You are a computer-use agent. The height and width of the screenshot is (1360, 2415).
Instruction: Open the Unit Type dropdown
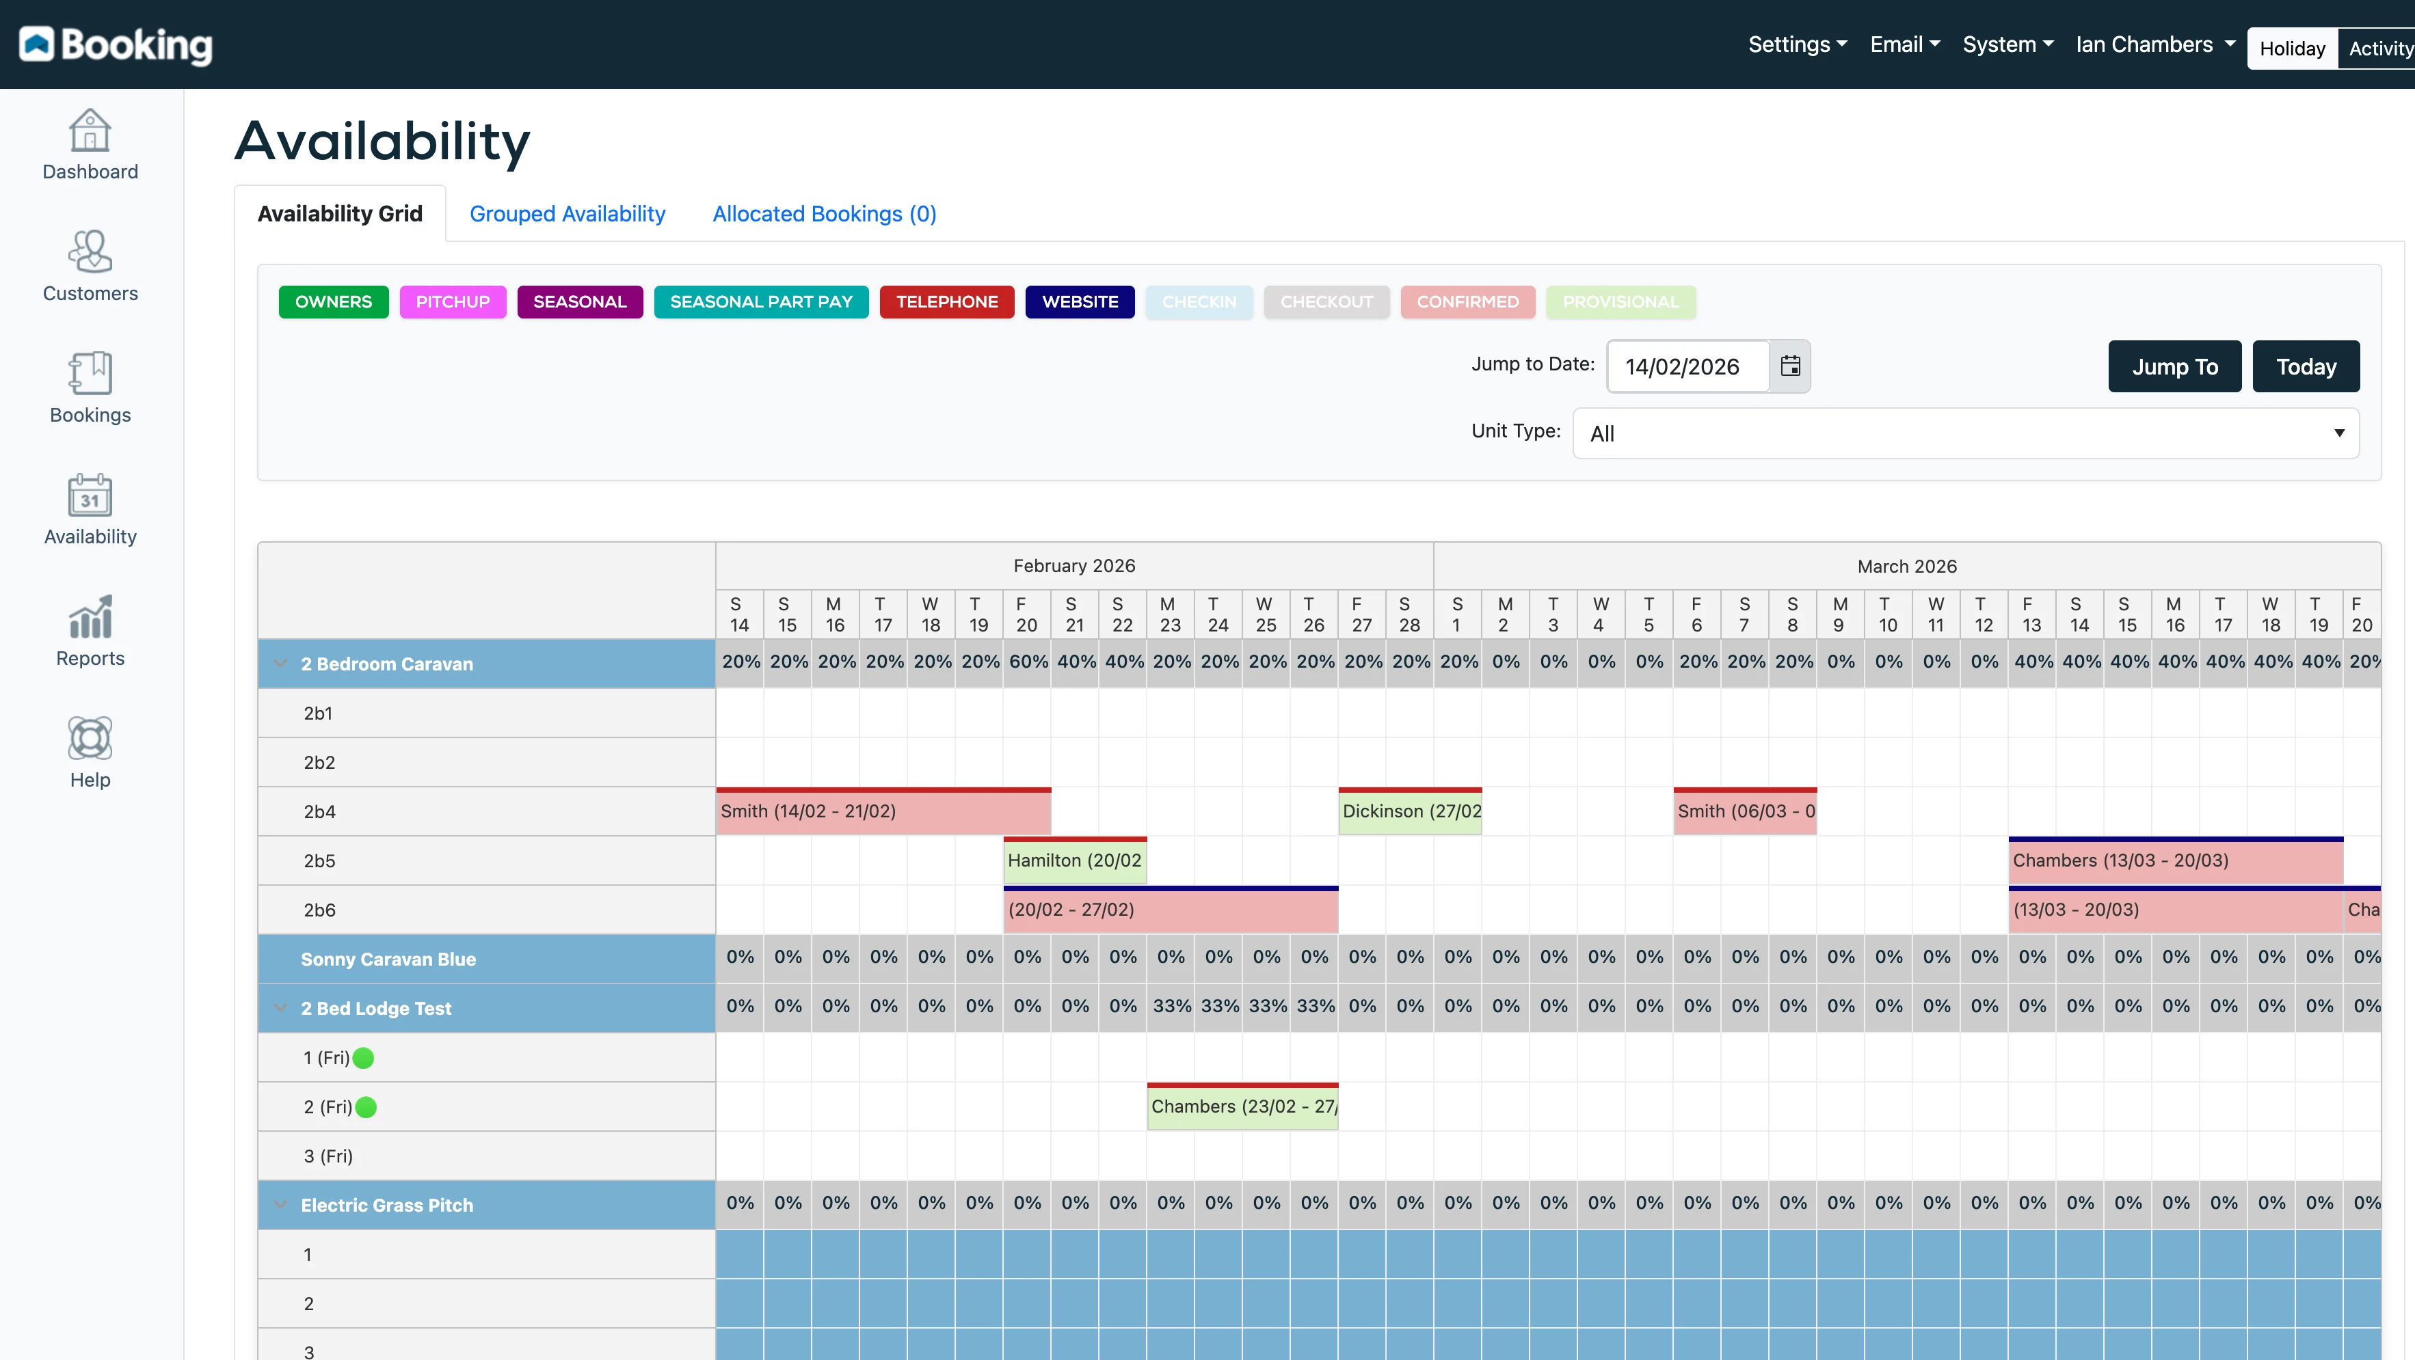(1966, 433)
